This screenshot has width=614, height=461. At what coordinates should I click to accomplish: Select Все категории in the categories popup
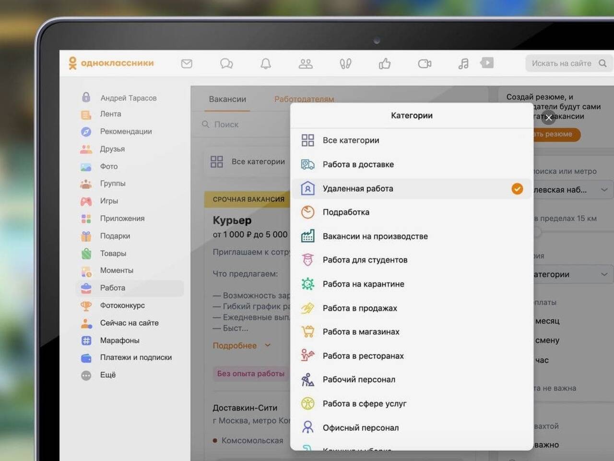(x=412, y=140)
